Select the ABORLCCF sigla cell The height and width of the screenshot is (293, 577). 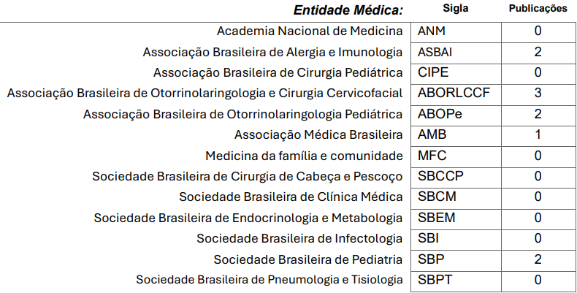tap(456, 94)
